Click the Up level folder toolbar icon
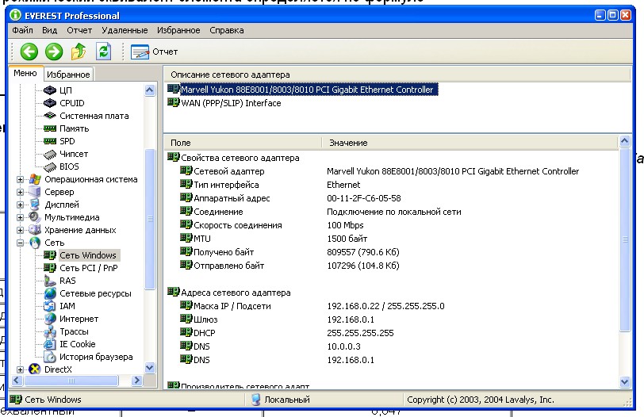The height and width of the screenshot is (417, 644). (x=78, y=52)
